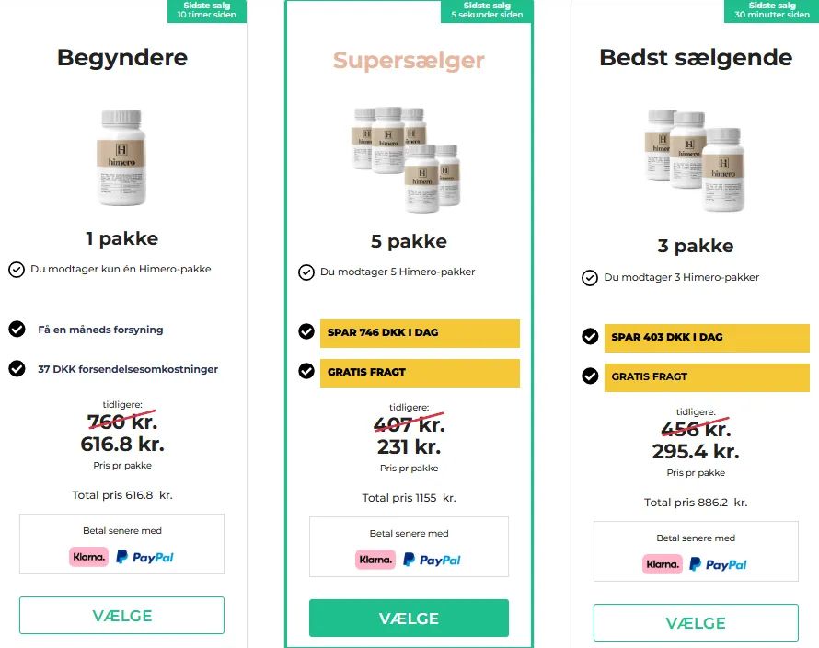Click checkmark icon beside 'SPAR 746 DKK I DAG'
This screenshot has height=648, width=819.
pos(306,332)
